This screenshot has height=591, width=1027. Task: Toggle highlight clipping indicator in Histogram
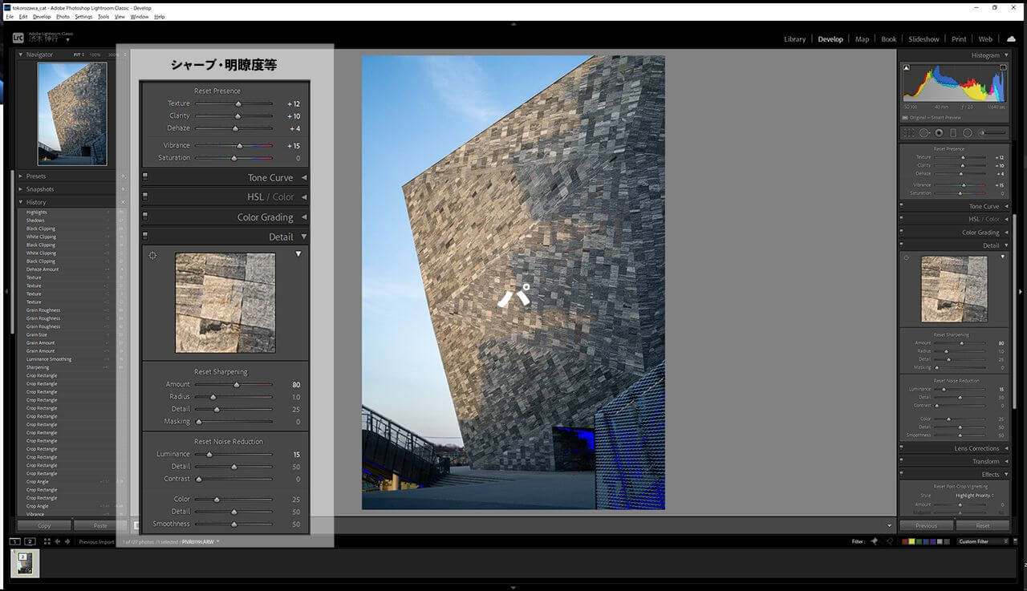pos(1002,69)
